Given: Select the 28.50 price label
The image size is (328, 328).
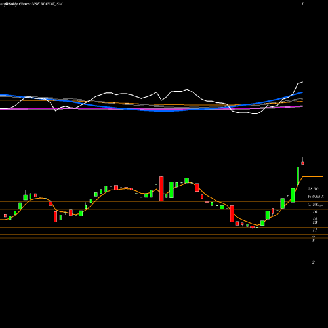Looking at the screenshot, I should coord(313,189).
